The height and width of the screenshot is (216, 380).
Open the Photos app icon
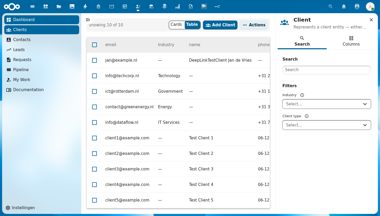(x=72, y=7)
